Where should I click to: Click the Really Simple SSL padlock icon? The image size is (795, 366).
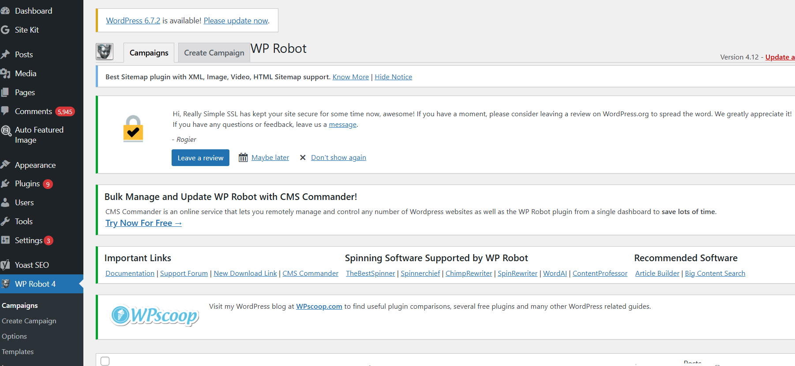[133, 129]
